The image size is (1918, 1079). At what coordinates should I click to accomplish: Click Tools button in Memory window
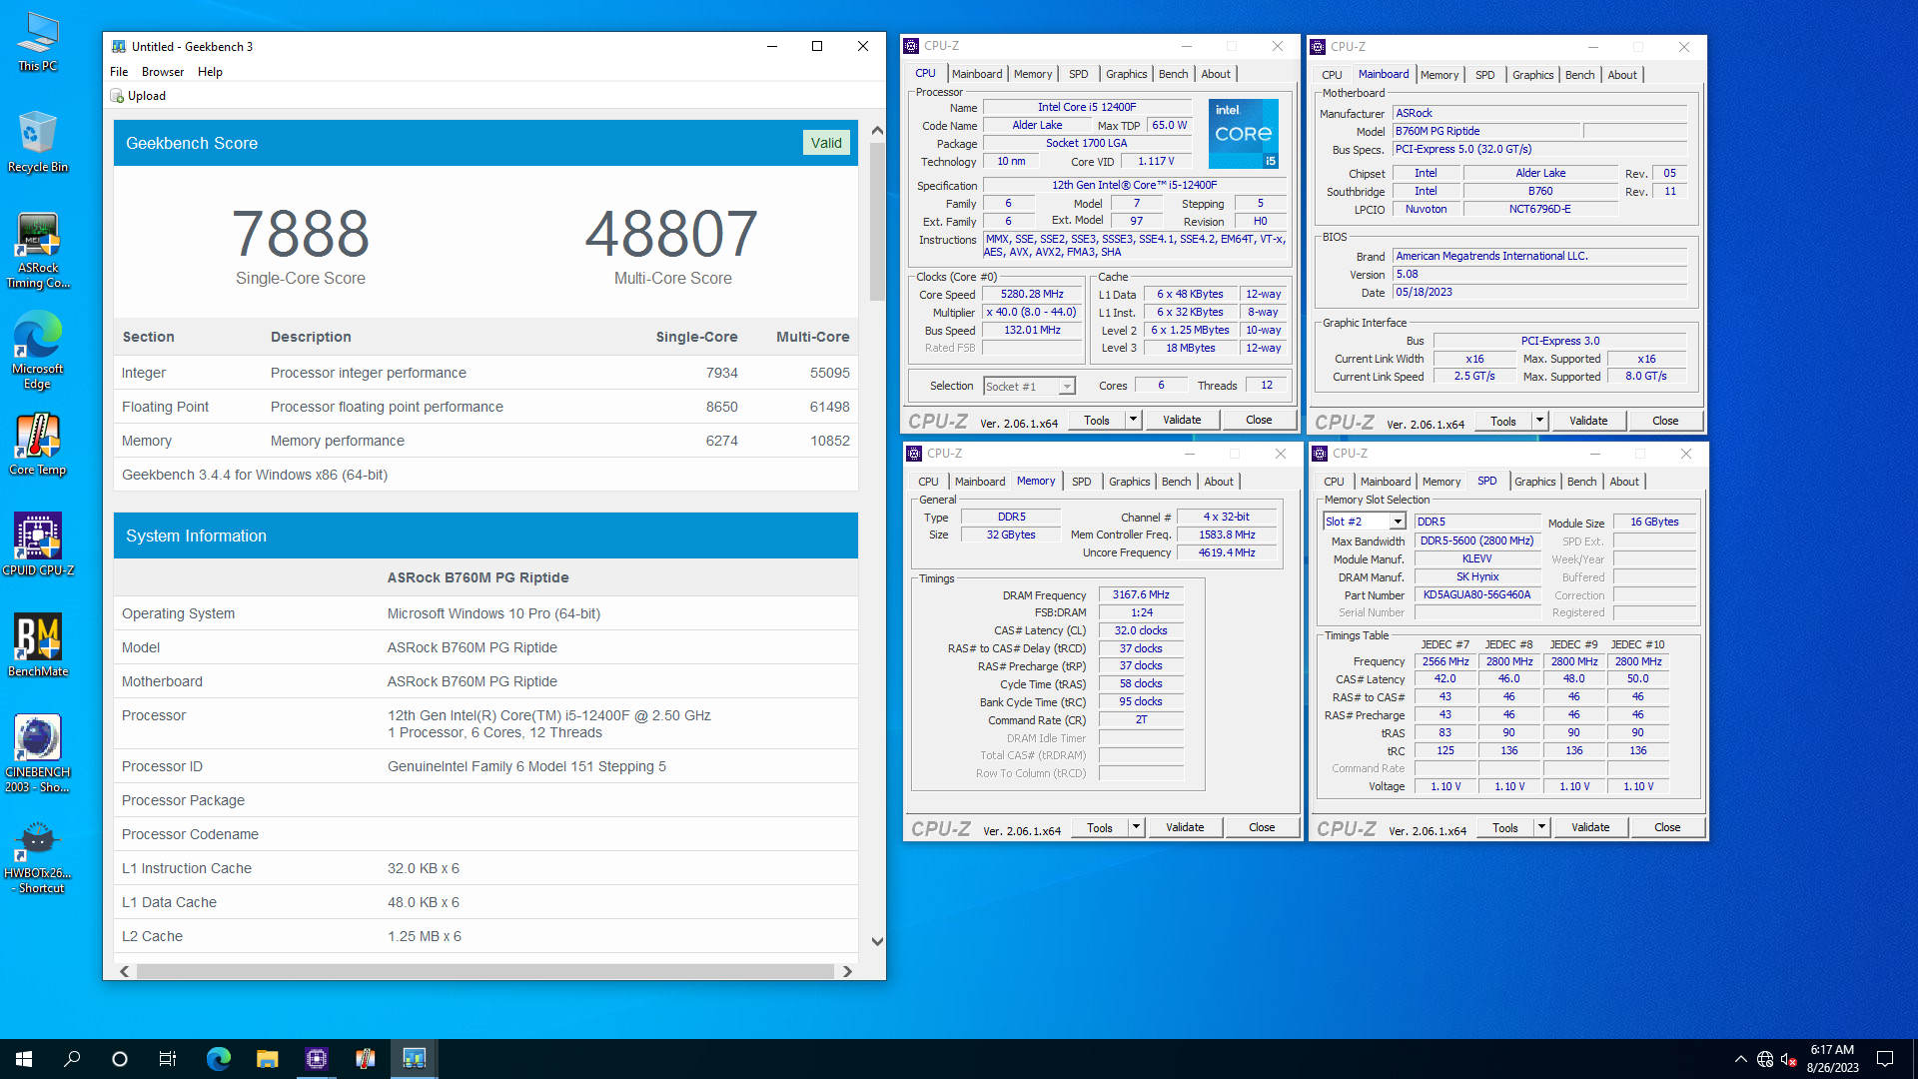point(1100,827)
